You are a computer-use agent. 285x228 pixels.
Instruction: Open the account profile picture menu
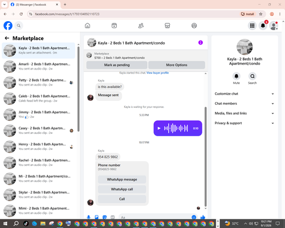274,26
